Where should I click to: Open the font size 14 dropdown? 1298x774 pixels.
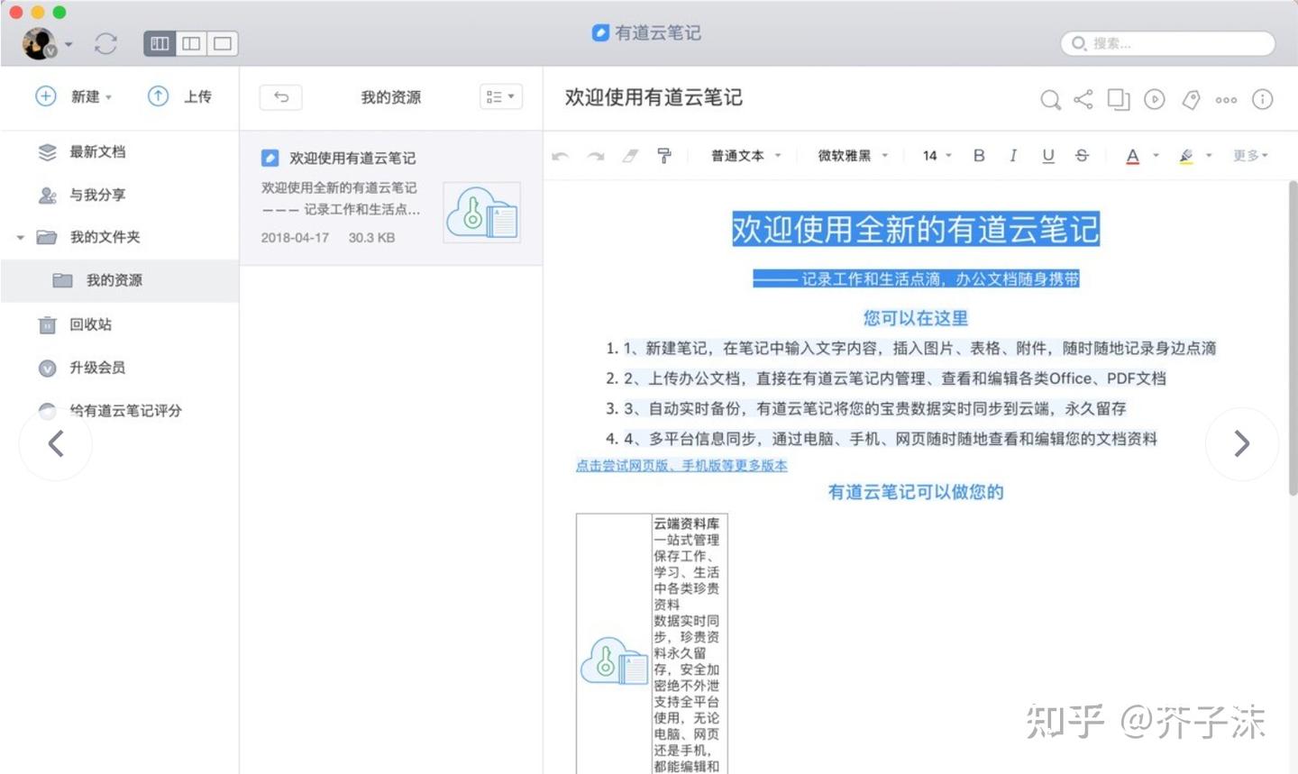click(x=937, y=156)
